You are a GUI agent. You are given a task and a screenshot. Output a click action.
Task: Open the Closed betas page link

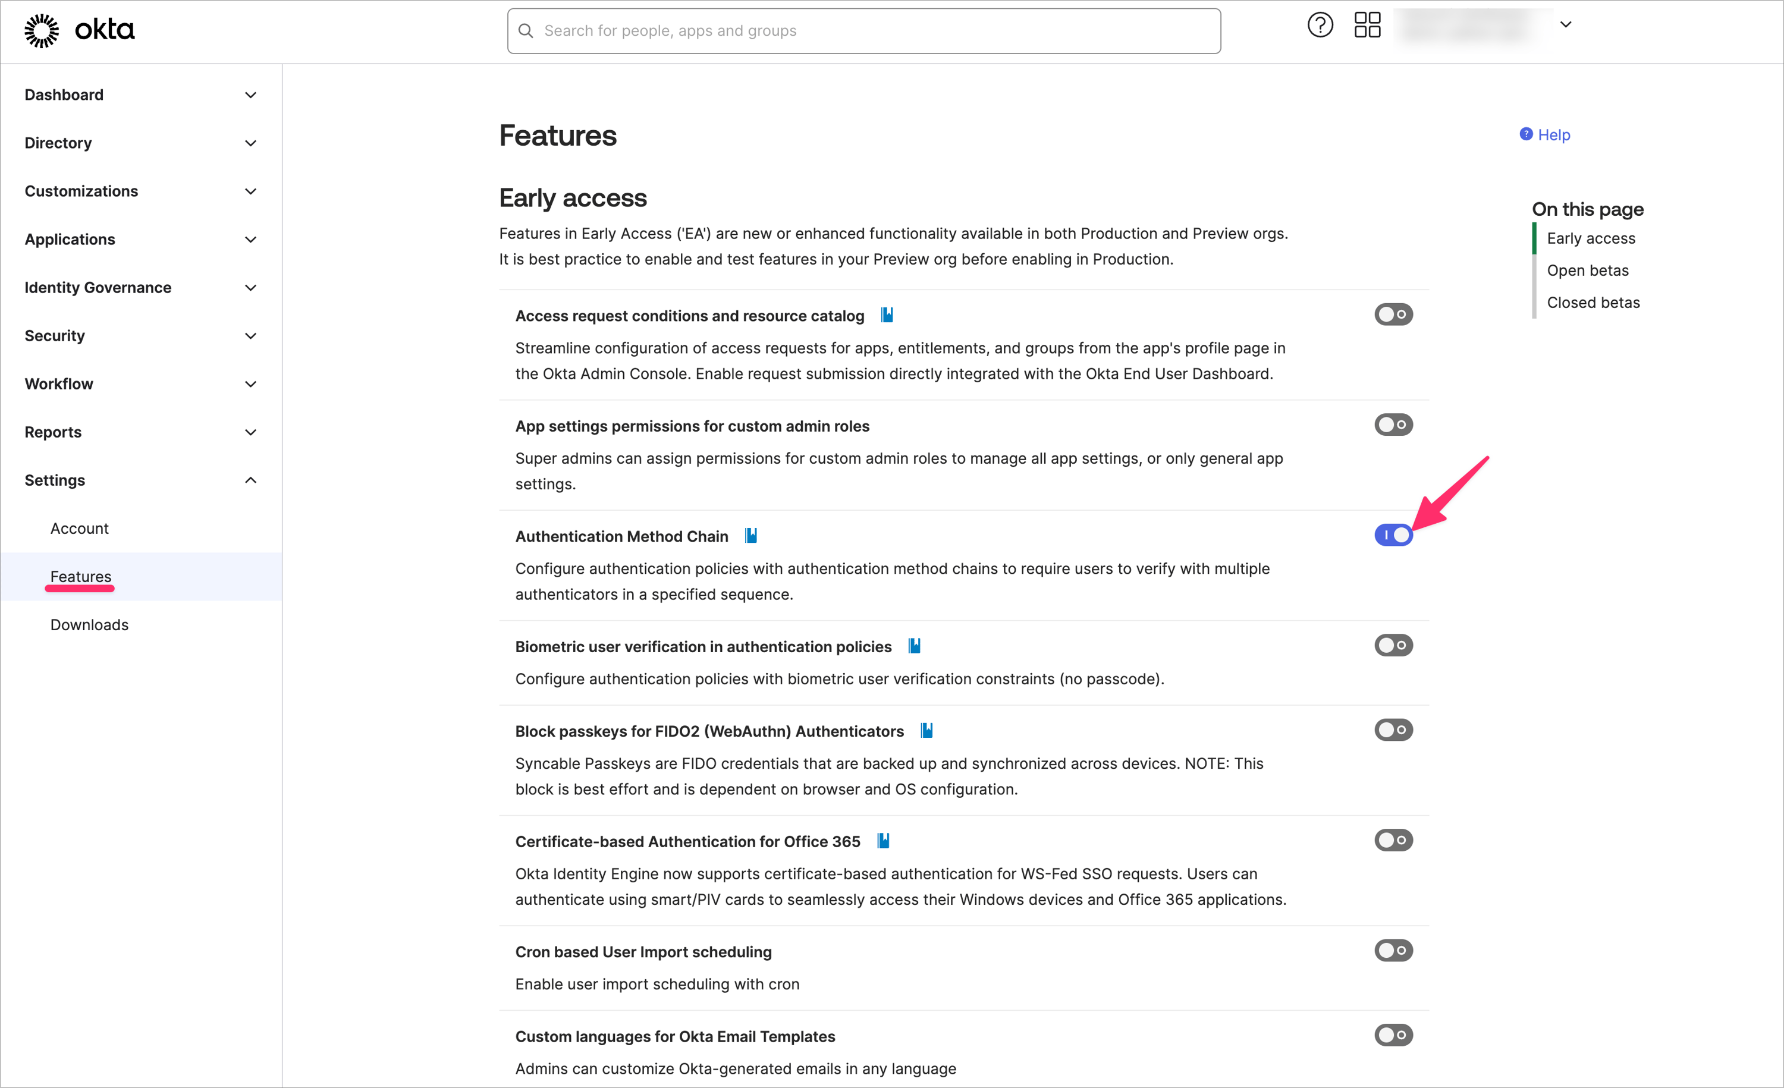pyautogui.click(x=1593, y=302)
